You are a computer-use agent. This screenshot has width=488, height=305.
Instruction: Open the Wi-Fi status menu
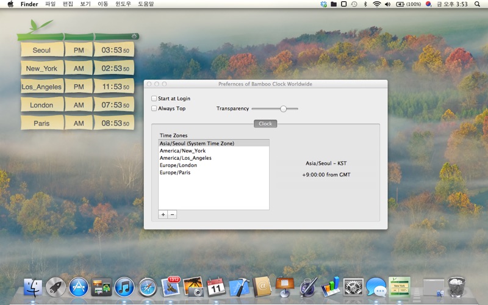[376, 4]
